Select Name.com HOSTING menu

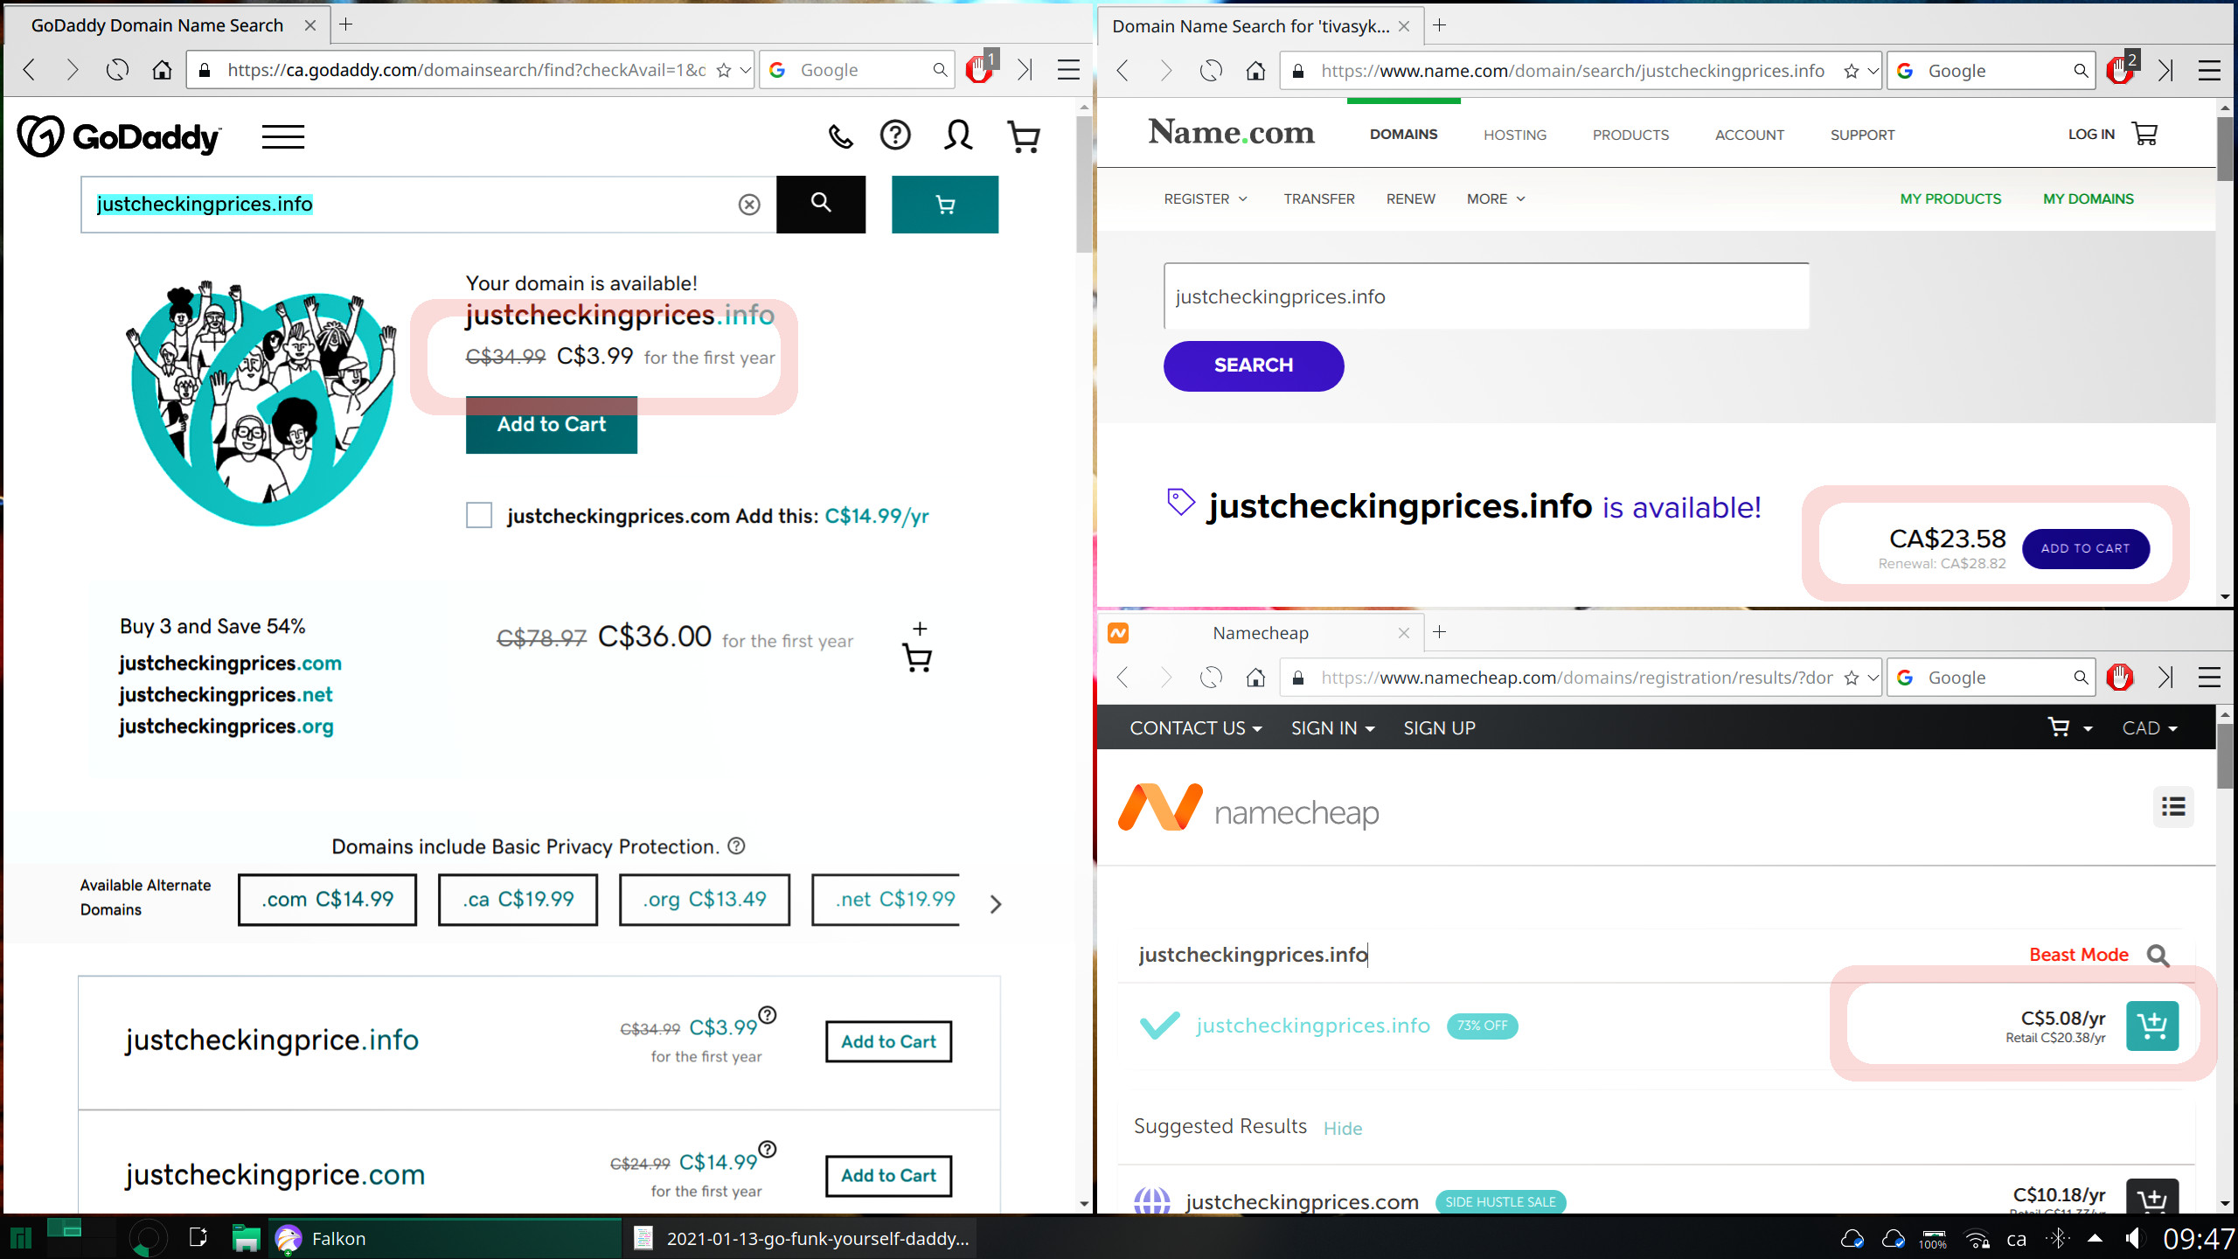pos(1514,135)
